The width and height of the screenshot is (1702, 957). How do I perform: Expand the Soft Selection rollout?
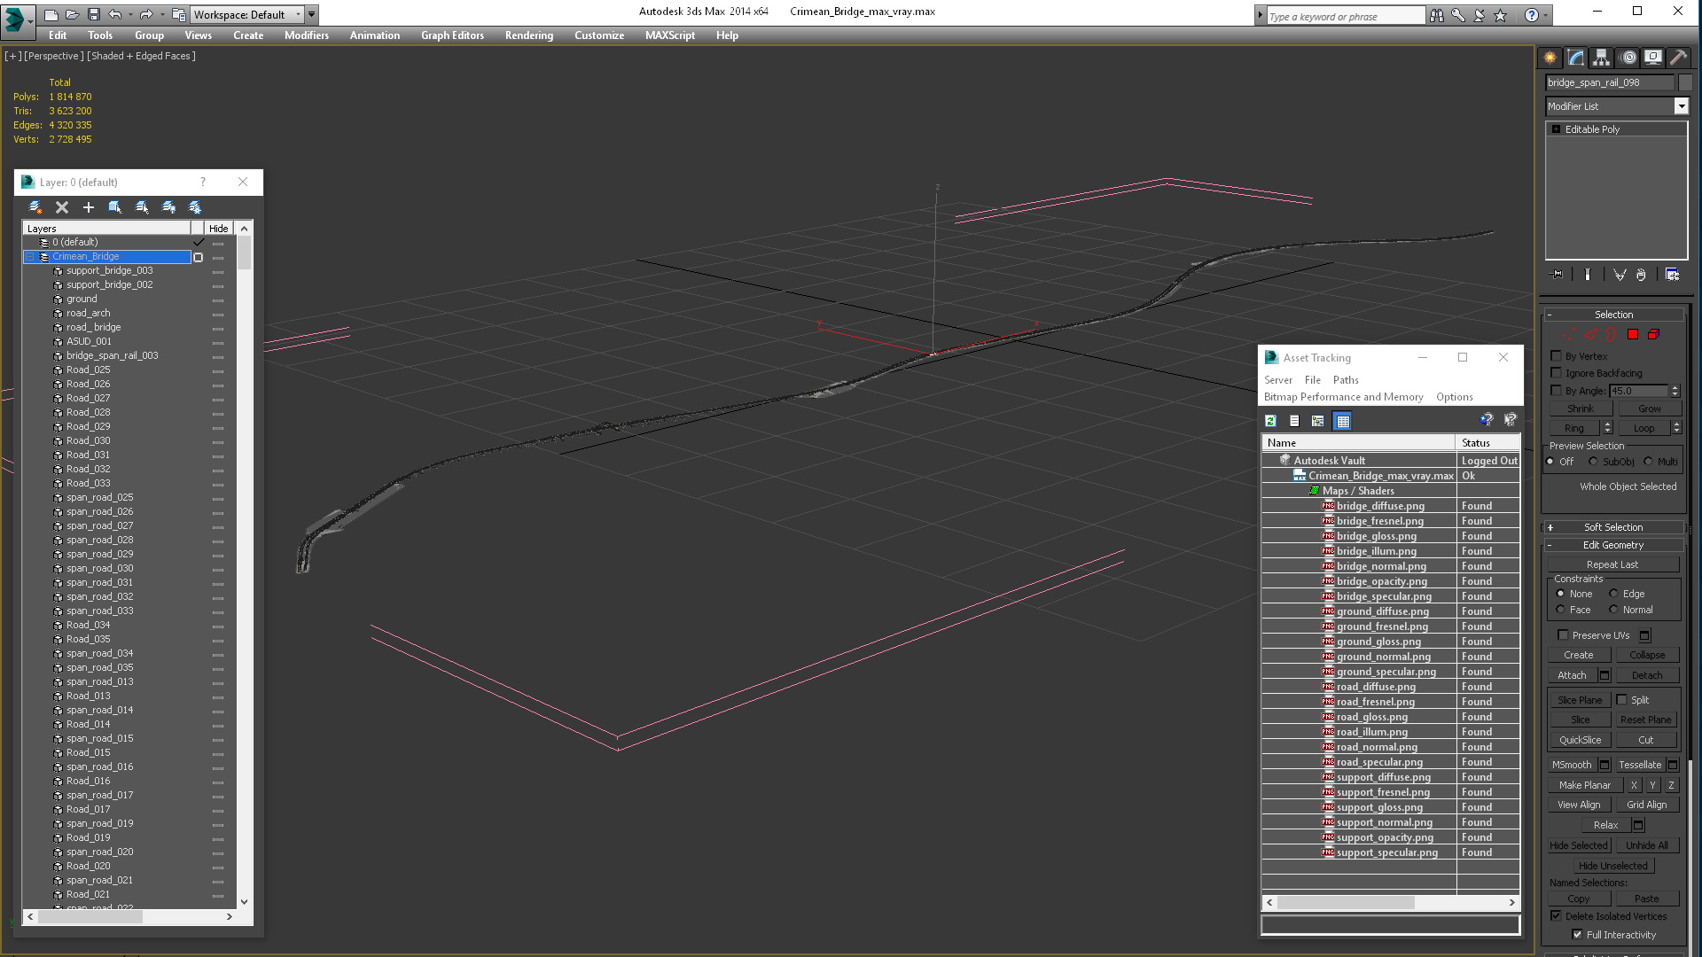click(x=1550, y=527)
